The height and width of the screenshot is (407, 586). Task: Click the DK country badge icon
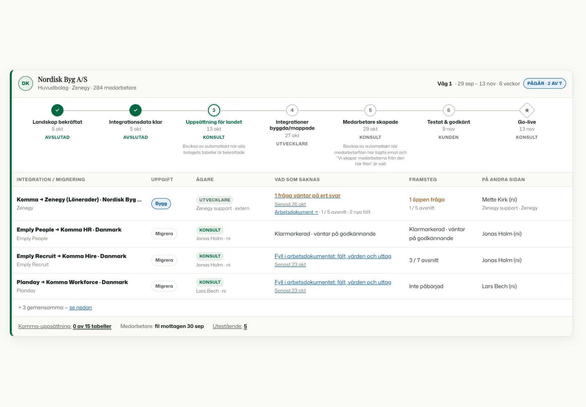[26, 84]
